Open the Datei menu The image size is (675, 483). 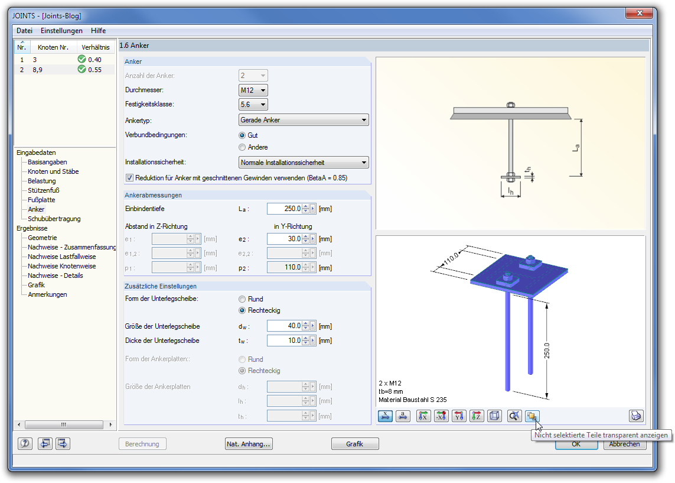tap(25, 31)
